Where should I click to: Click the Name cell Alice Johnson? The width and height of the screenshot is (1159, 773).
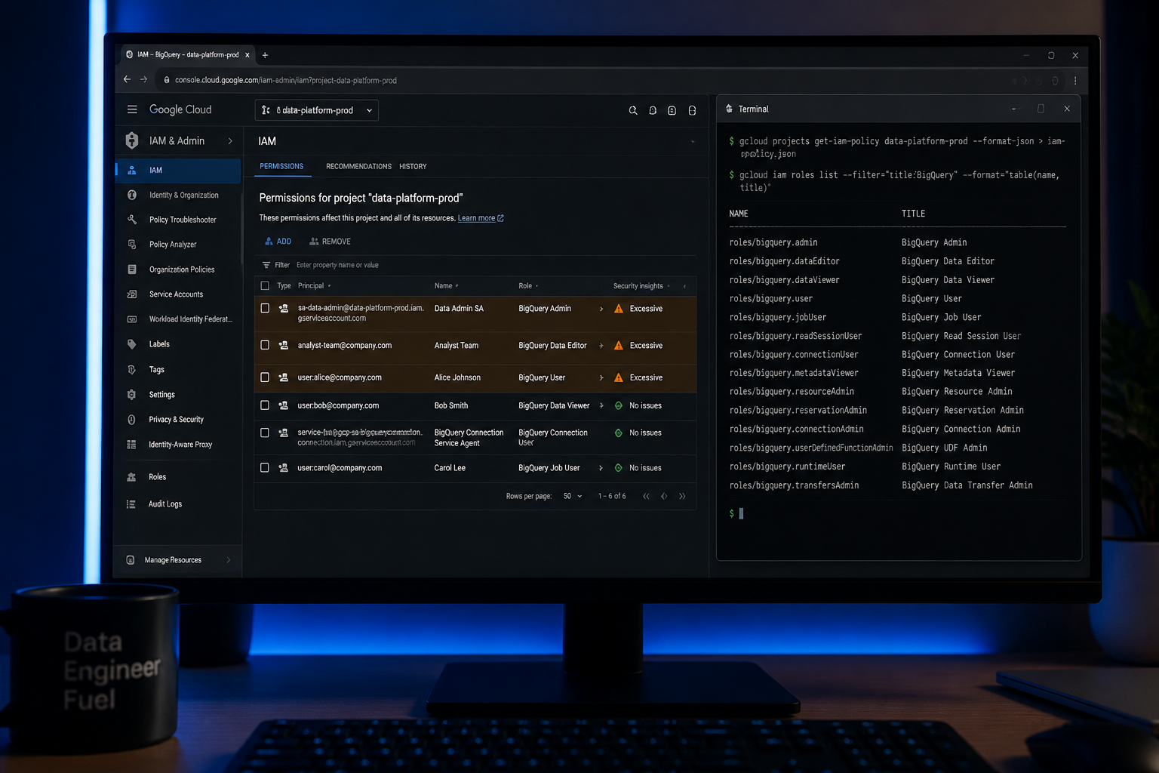click(457, 377)
